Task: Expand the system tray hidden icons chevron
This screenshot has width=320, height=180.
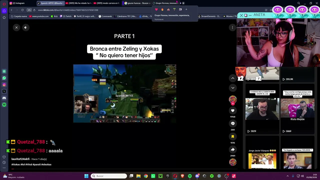Action: (x=287, y=176)
